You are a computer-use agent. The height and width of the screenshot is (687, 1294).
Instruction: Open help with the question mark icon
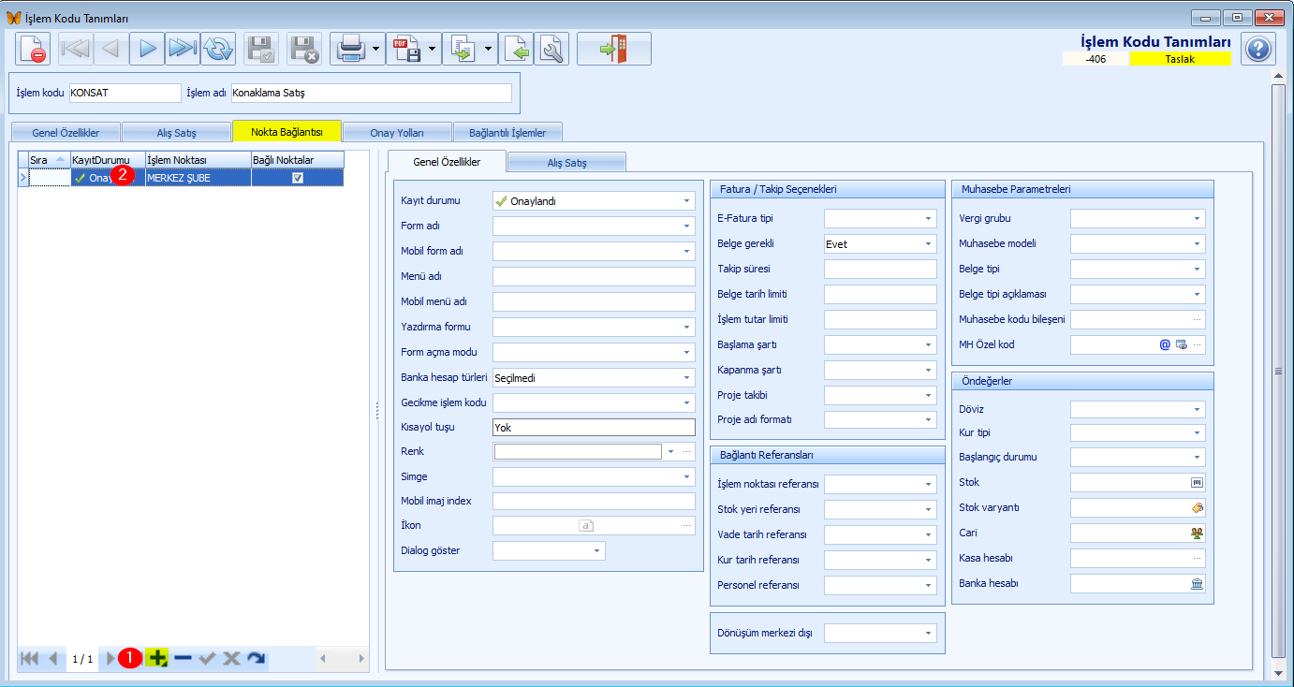click(x=1258, y=49)
